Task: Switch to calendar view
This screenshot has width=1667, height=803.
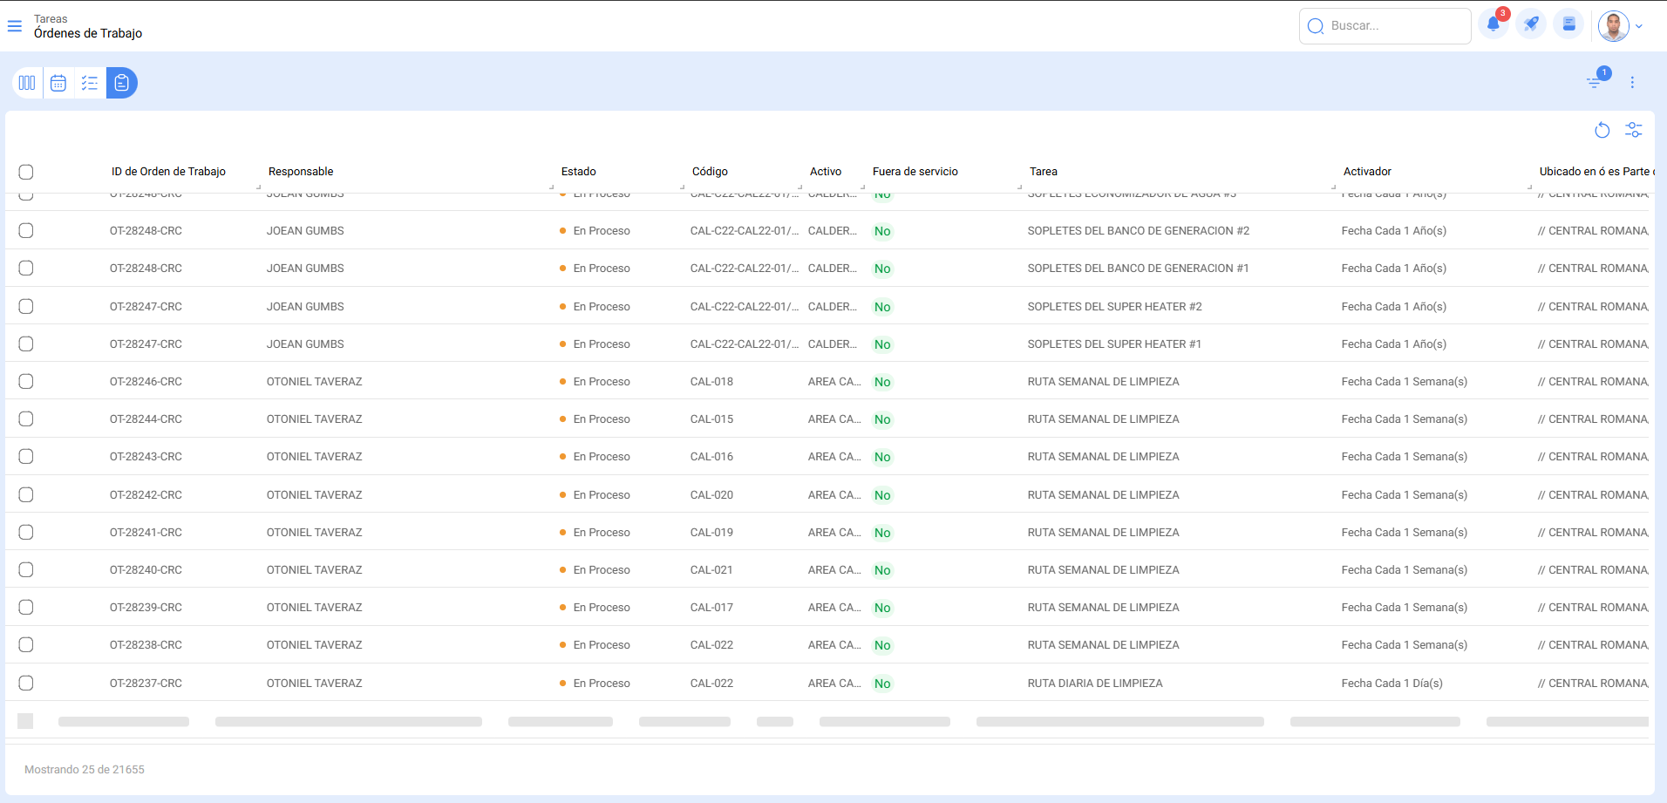Action: [x=58, y=83]
